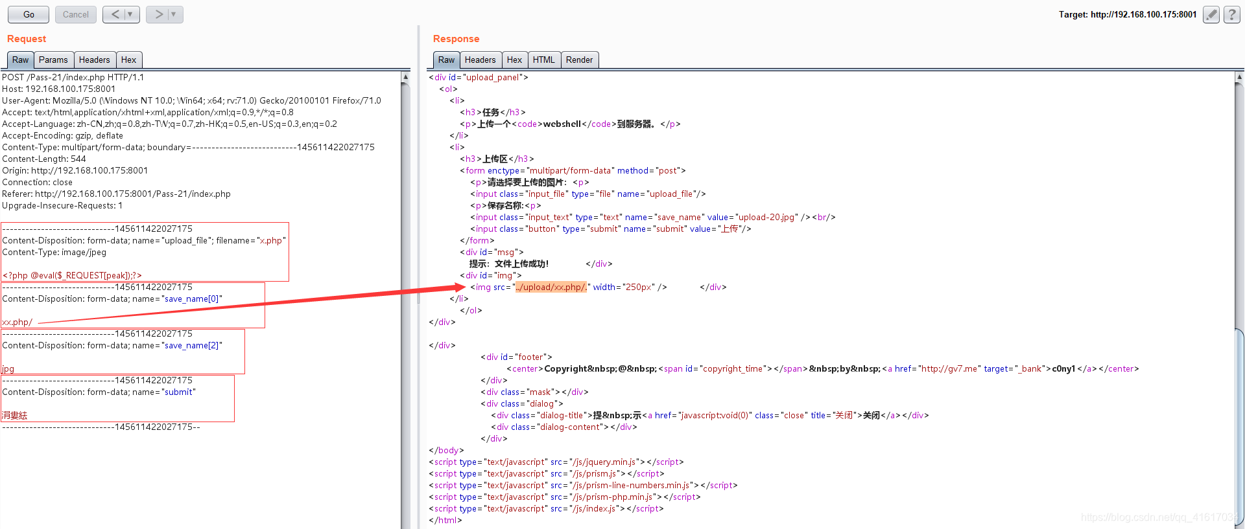
Task: Click the response pane scroll-up arrow
Action: point(1239,76)
